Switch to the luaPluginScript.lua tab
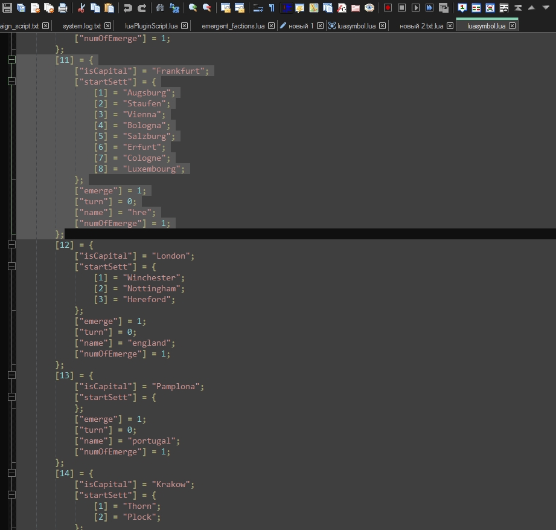 [151, 26]
